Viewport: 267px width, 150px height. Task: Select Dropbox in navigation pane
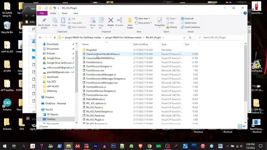point(50,97)
